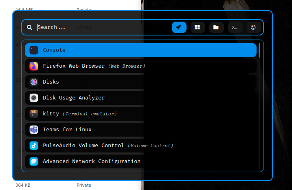Click the PulseAudio music note icon
This screenshot has width=292, height=190.
[x=34, y=146]
